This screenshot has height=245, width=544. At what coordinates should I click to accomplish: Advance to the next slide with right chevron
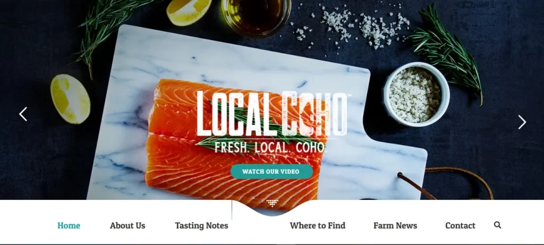point(522,122)
